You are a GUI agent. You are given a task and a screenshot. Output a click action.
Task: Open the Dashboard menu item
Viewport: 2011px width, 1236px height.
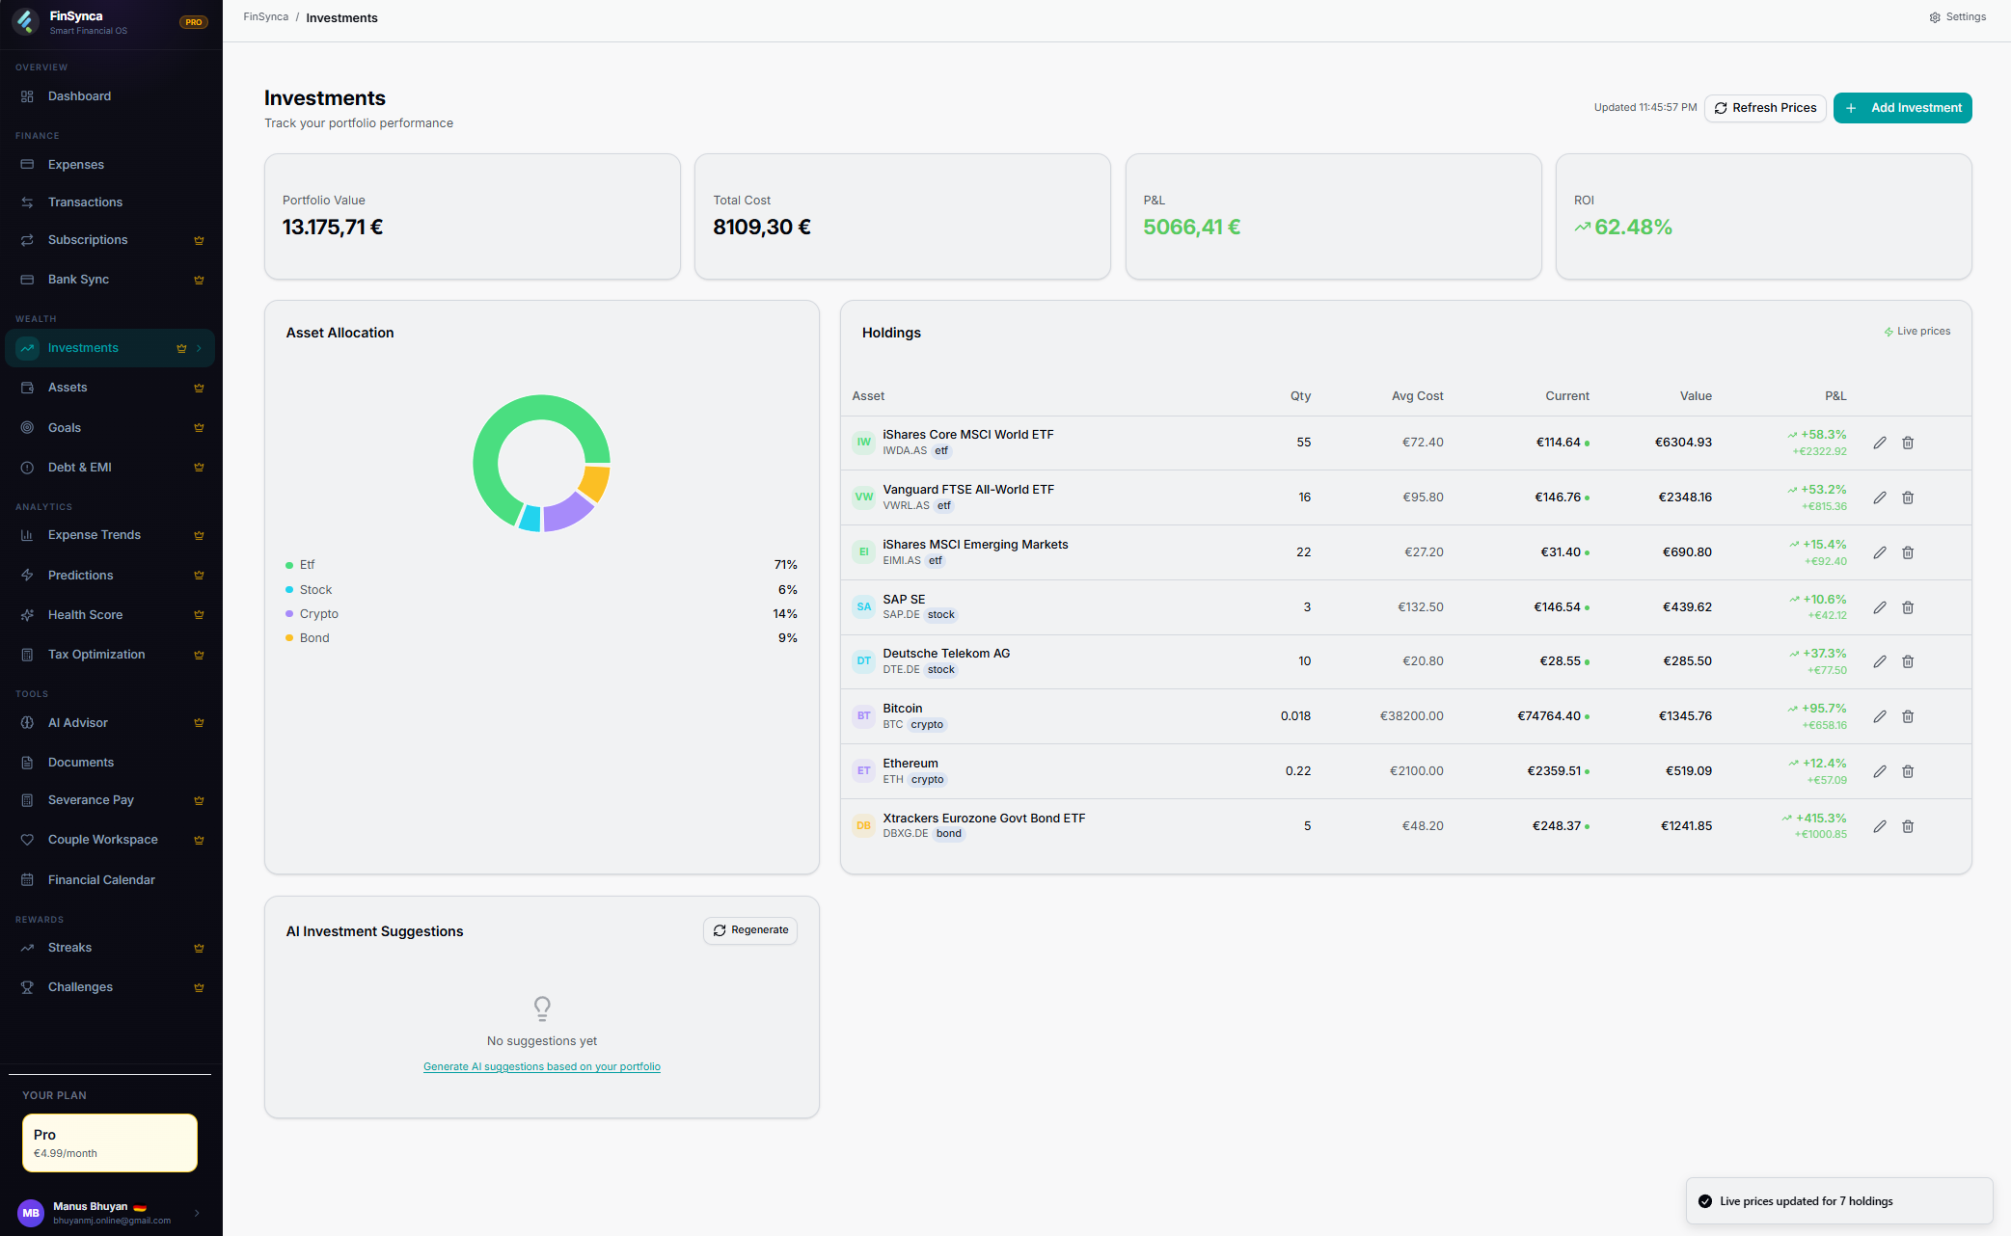[79, 96]
